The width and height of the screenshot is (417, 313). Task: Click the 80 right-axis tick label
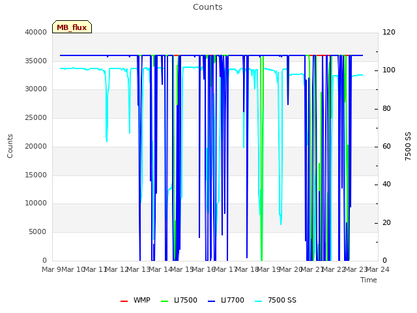[386, 108]
